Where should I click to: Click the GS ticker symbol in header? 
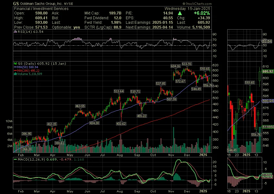coord(16,4)
